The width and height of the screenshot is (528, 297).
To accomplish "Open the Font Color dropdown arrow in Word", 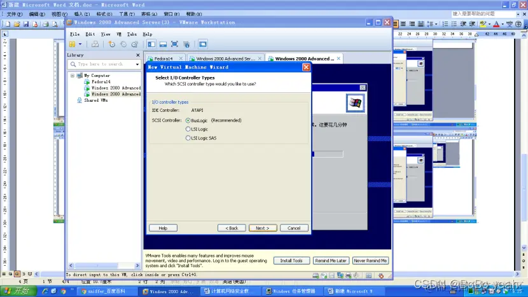I will click(x=503, y=24).
